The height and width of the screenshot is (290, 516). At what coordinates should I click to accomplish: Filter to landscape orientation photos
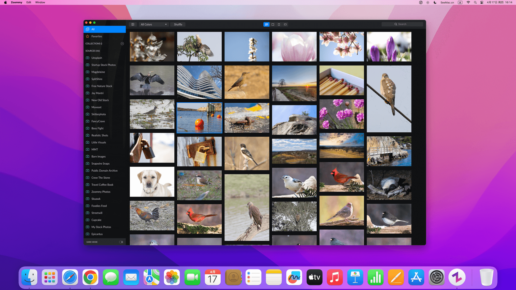coord(285,24)
